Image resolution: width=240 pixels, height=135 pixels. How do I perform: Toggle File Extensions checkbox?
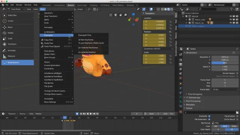click(x=209, y=119)
